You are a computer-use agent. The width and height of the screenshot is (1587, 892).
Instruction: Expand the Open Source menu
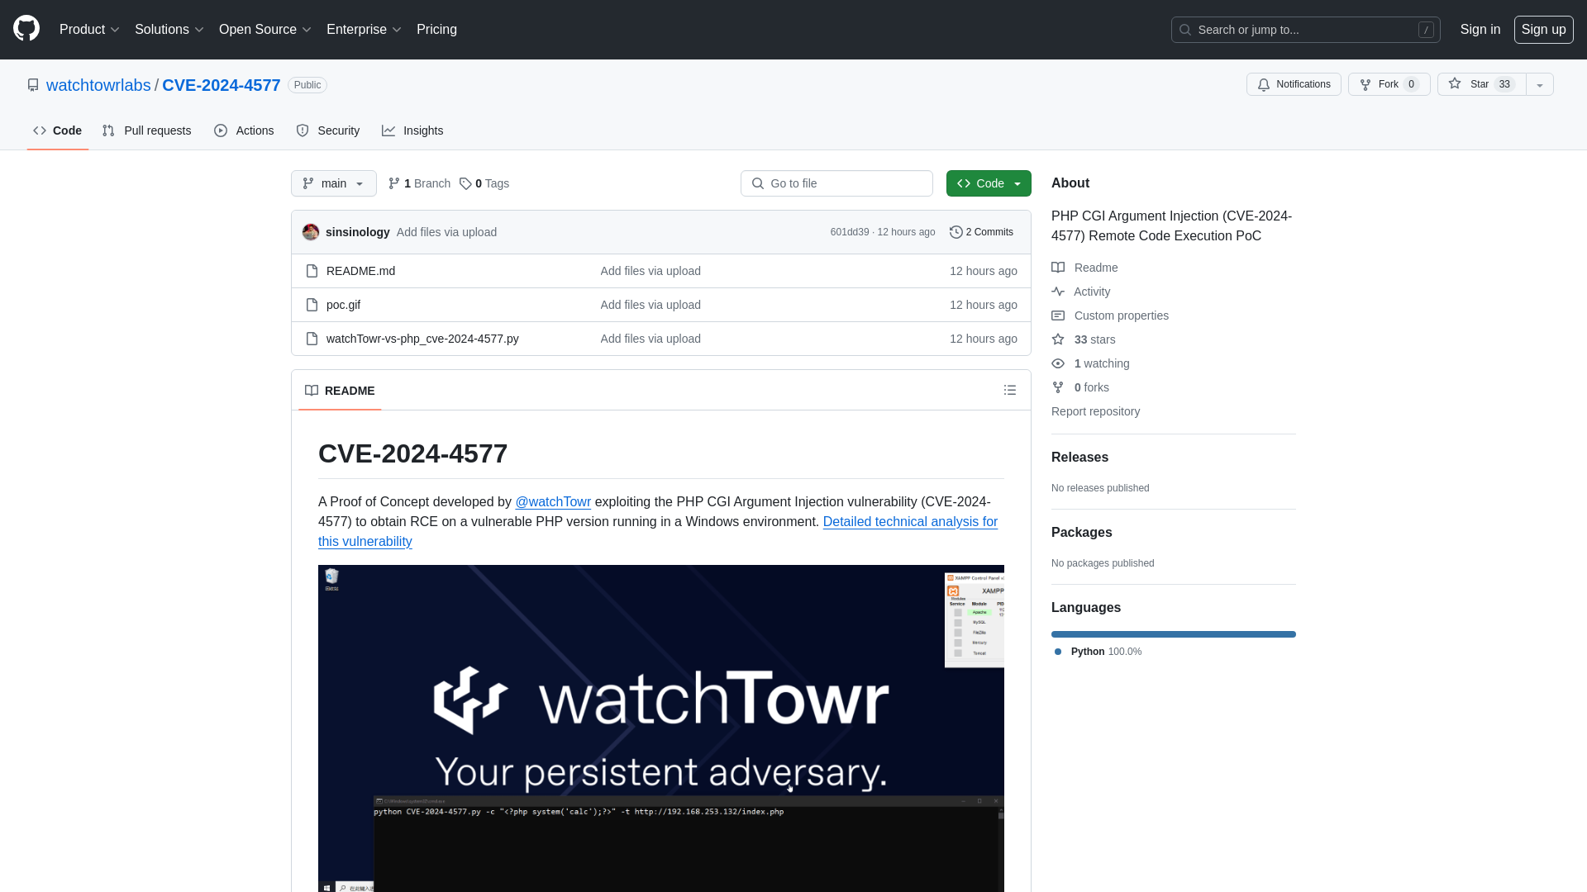264,30
